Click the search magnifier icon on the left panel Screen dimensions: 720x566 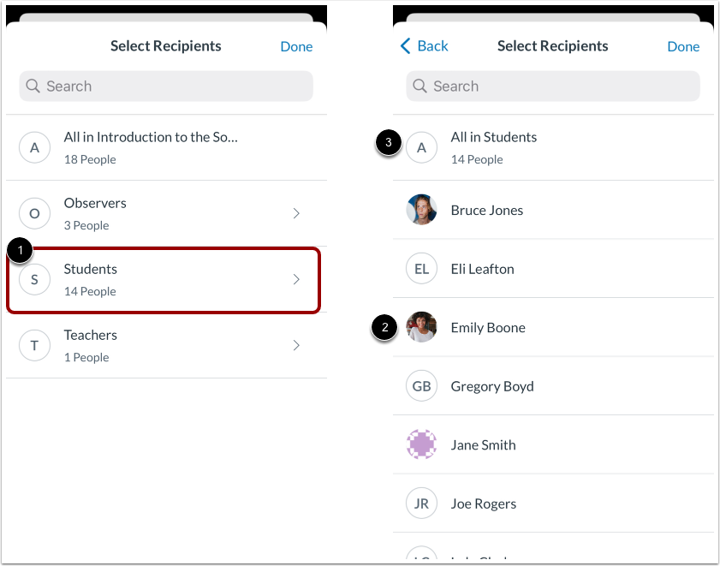33,86
